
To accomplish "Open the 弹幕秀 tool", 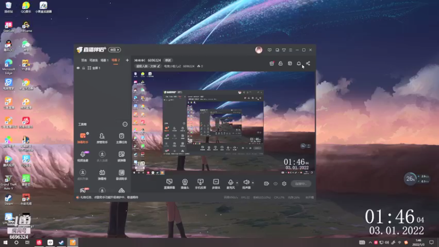I will point(102,175).
